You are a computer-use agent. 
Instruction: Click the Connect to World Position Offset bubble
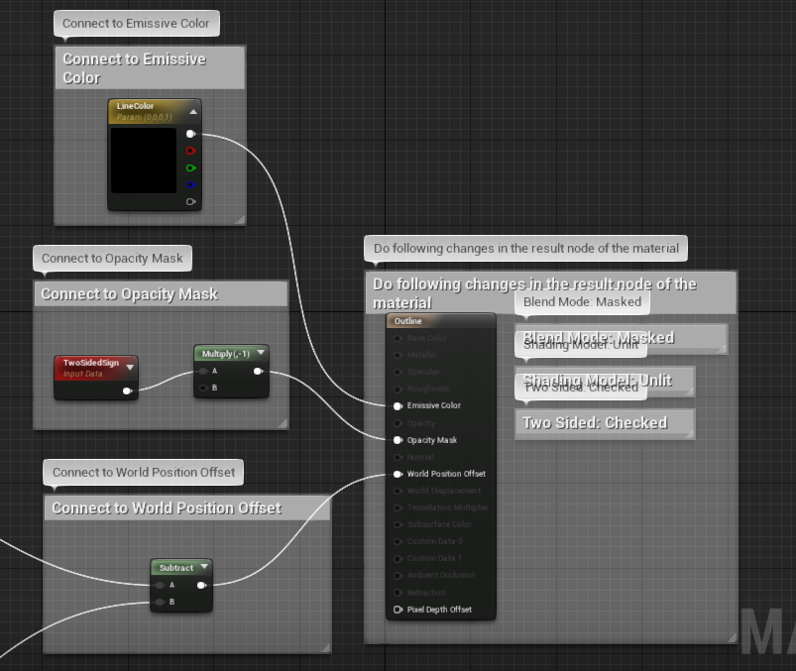pos(144,473)
